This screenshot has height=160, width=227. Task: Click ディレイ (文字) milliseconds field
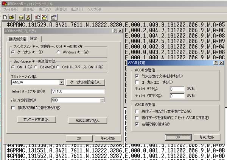177,96
